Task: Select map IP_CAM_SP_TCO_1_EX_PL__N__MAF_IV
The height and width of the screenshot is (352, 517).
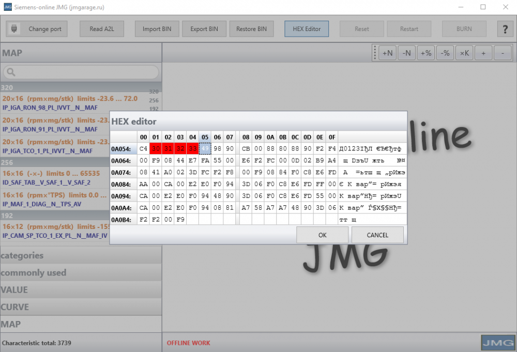Action: point(55,236)
